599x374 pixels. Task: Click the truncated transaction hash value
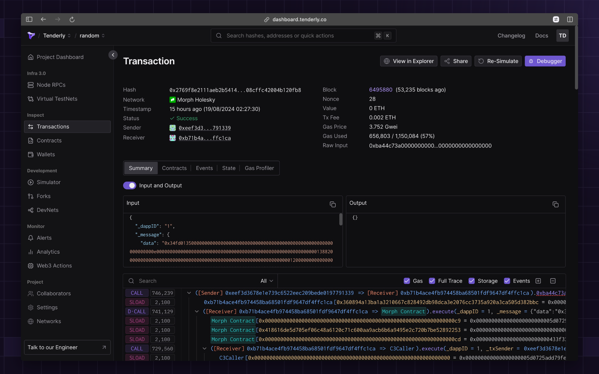pos(235,90)
